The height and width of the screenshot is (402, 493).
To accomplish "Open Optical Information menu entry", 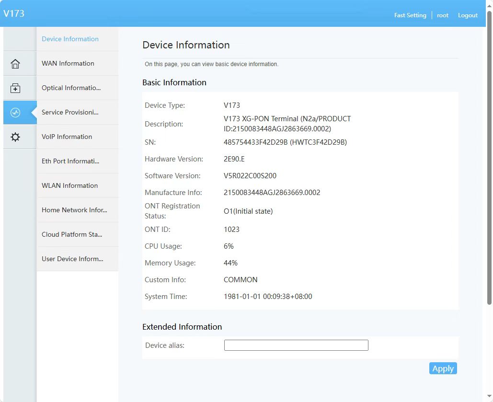I will [71, 88].
